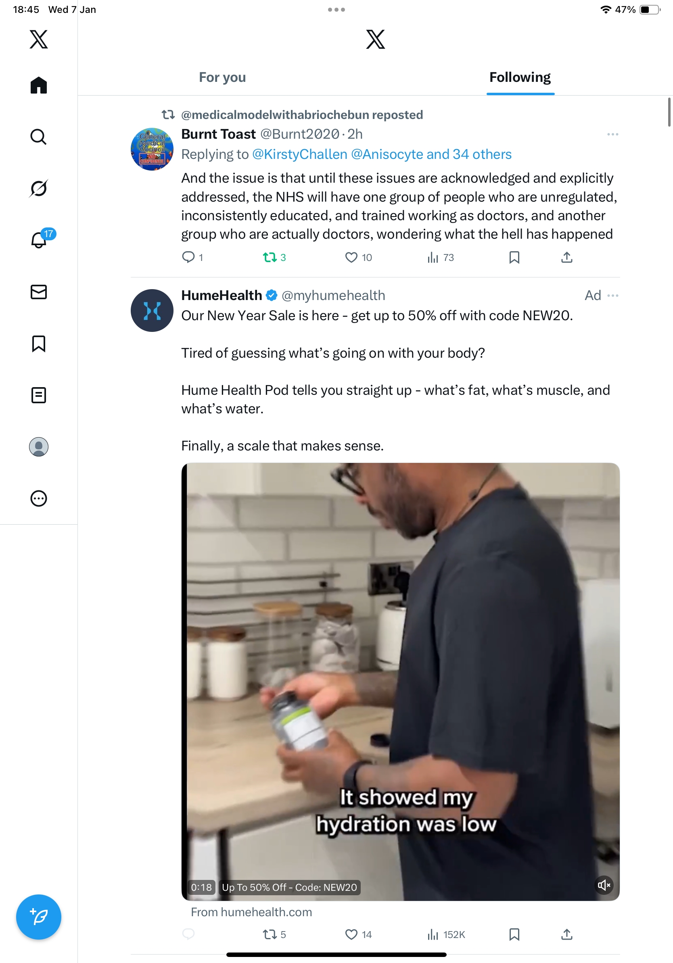Like the Burnt Toast post
Viewport: 673px width, 963px height.
pyautogui.click(x=351, y=257)
